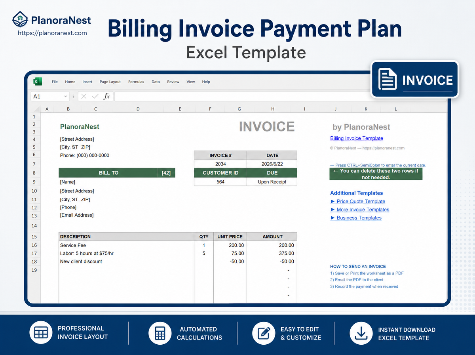Click the HOW TO SEND AN INVOICE heading
This screenshot has height=355, width=475.
pos(358,267)
